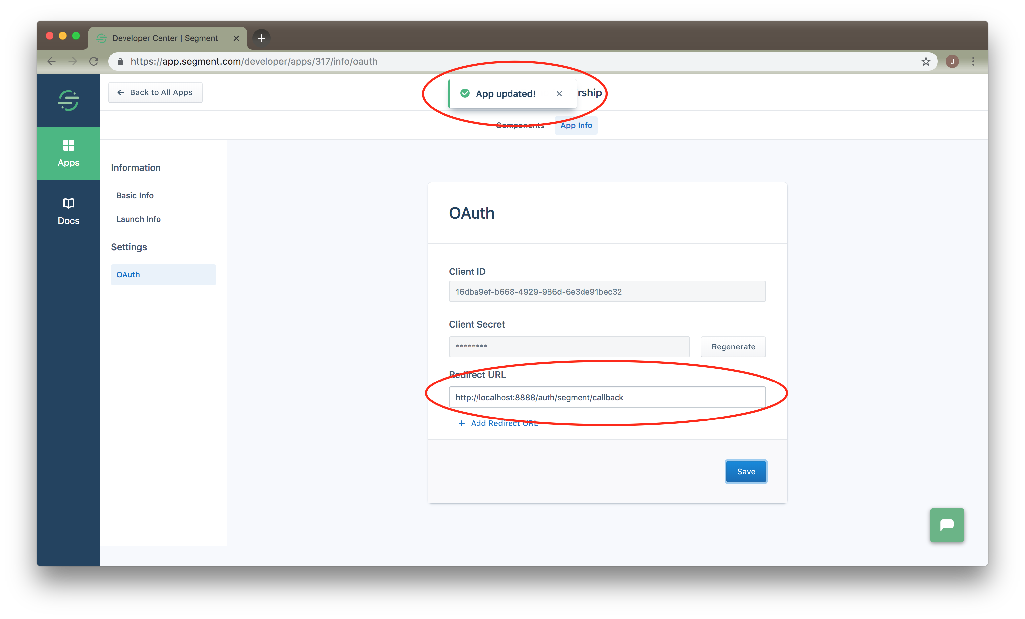
Task: Click Back to All Apps button
Action: [155, 92]
